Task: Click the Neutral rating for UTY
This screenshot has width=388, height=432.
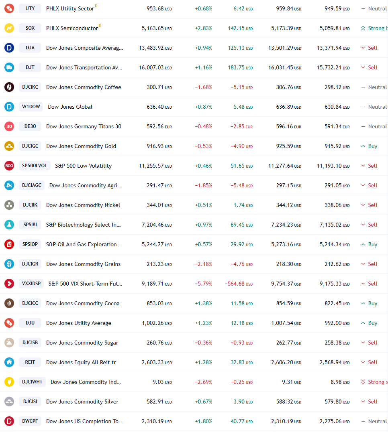Action: pyautogui.click(x=374, y=8)
